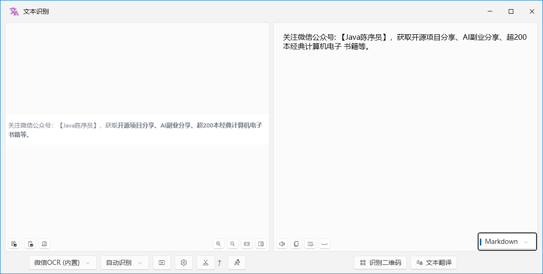Image resolution: width=543 pixels, height=274 pixels.
Task: Open settings with the gear icon
Action: tap(184, 263)
